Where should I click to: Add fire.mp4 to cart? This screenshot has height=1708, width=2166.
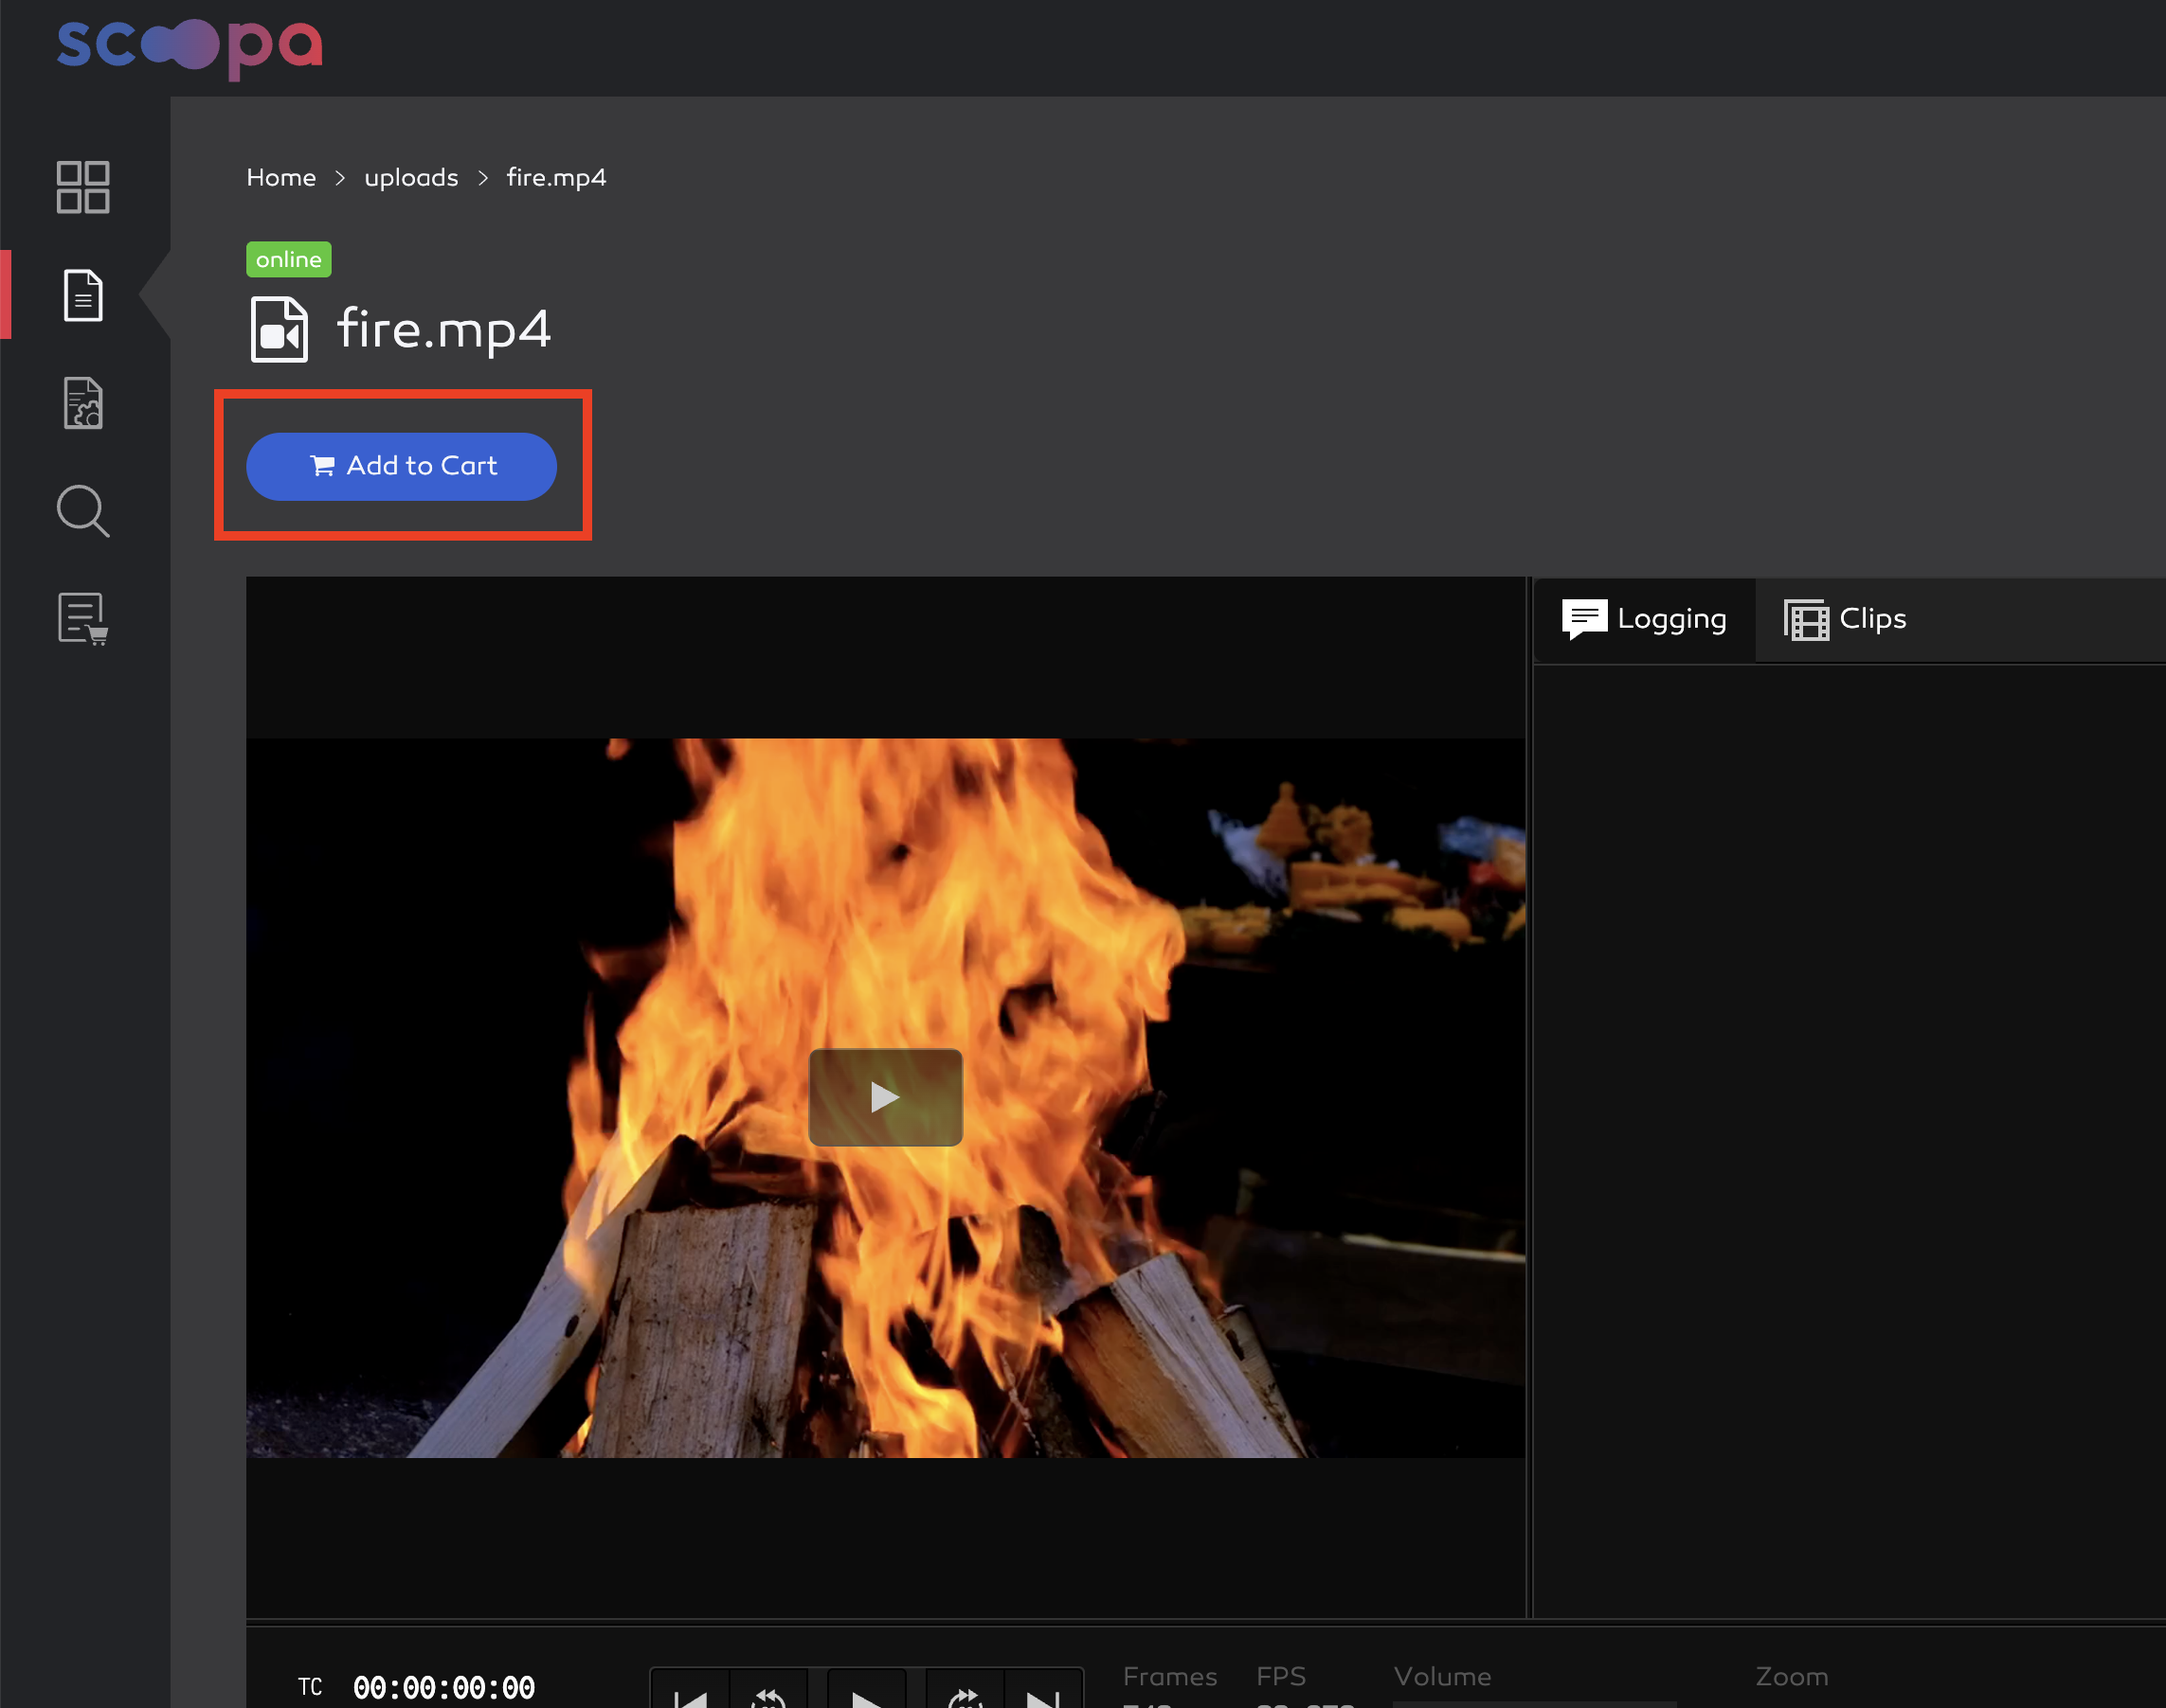click(402, 466)
